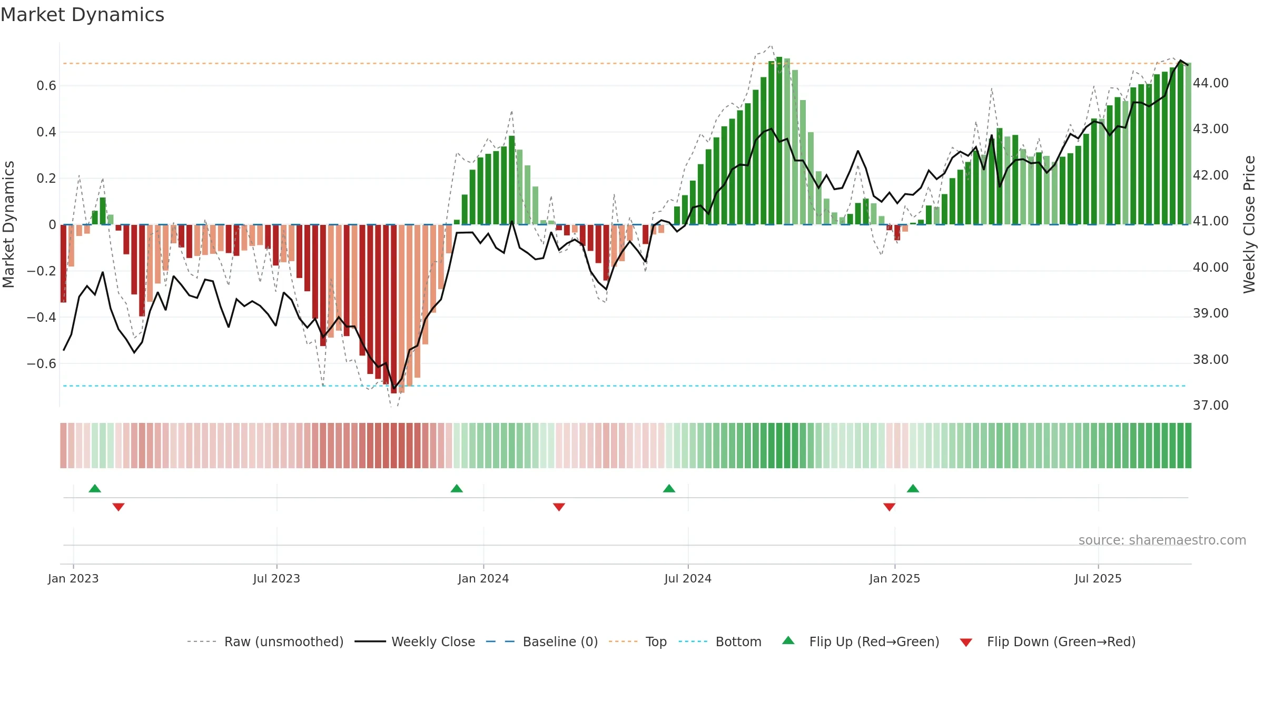Viewport: 1264px width, 711px height.
Task: Click the source: sharemaestro.com text
Action: (x=1162, y=540)
